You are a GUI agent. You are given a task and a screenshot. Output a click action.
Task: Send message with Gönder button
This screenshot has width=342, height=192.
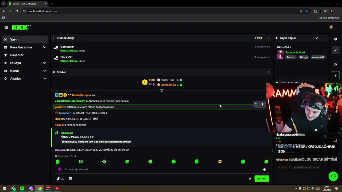pos(262,179)
